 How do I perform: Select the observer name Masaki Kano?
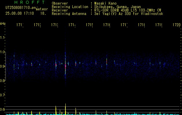[x=105, y=3]
